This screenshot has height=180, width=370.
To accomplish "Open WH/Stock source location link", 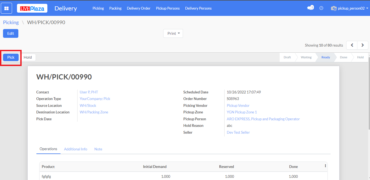I will (x=88, y=105).
